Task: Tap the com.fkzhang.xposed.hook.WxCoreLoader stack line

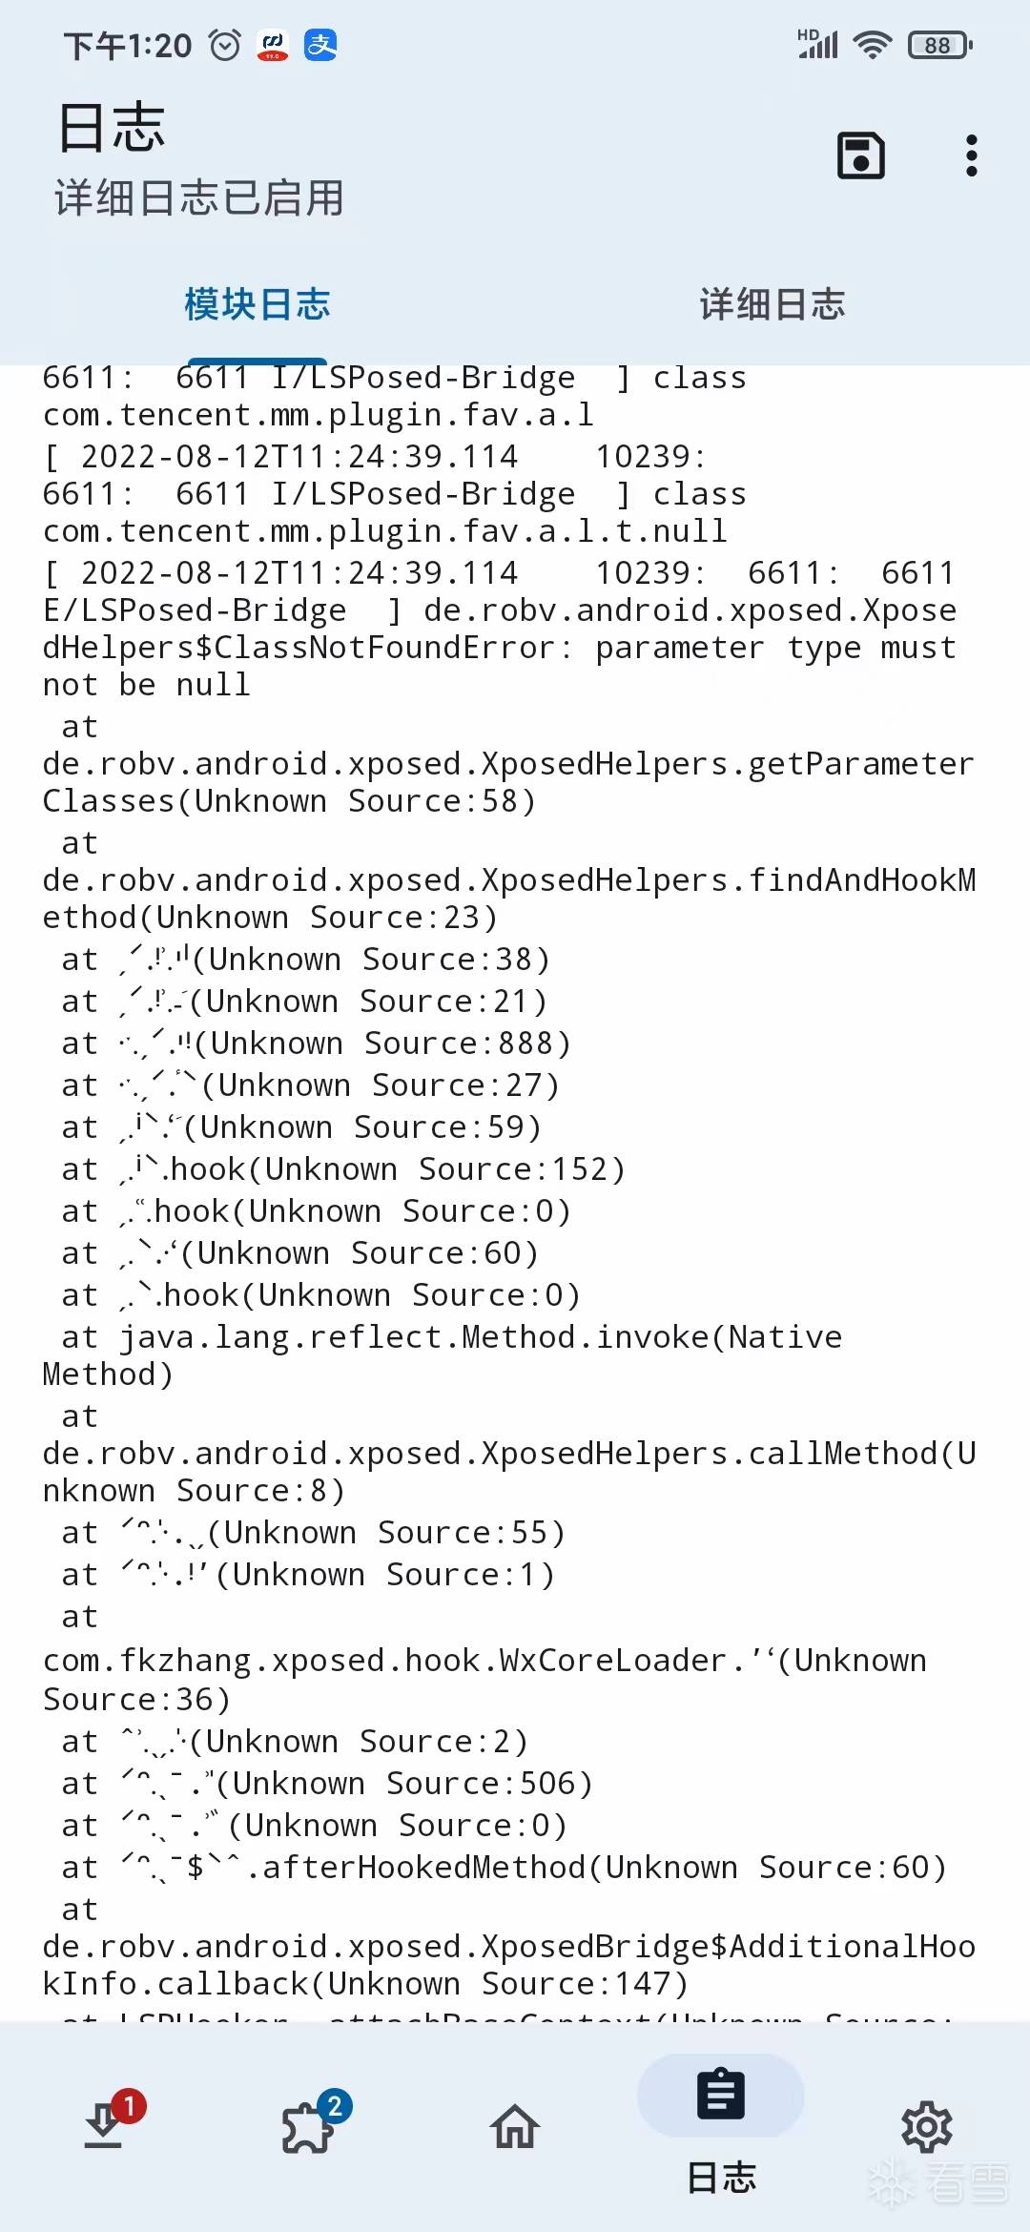Action: (484, 1679)
